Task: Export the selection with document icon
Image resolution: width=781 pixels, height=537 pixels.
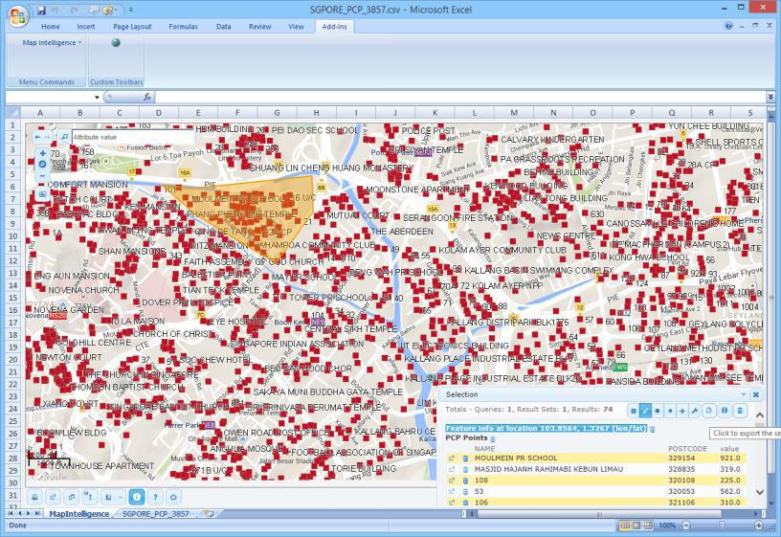Action: pyautogui.click(x=709, y=411)
